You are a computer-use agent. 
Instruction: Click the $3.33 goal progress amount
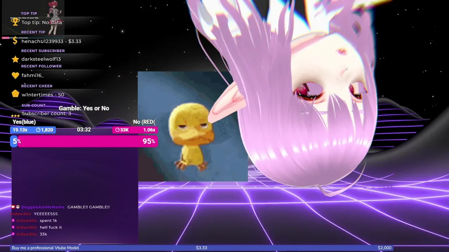201,248
